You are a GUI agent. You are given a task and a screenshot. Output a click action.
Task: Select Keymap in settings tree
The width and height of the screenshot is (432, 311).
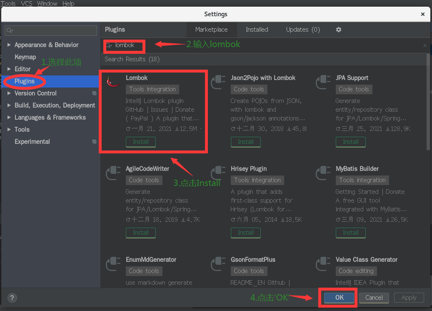point(25,57)
